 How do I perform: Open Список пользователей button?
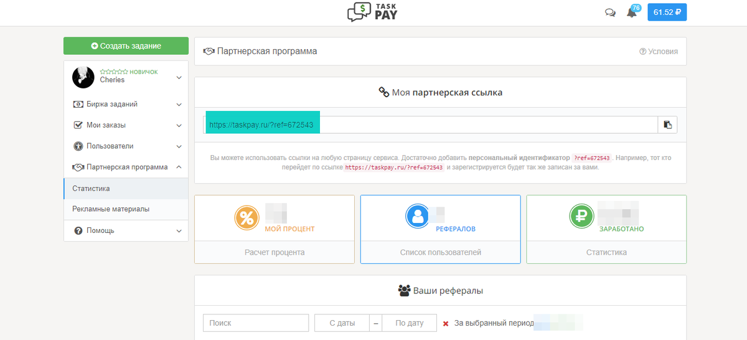[441, 252]
